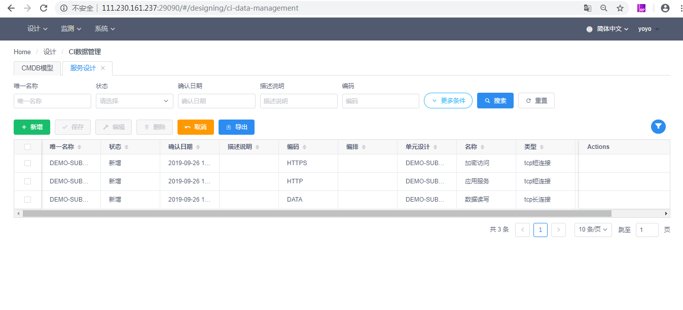Click page number 1 in pagination
Screen dimensions: 683x310
coord(541,230)
